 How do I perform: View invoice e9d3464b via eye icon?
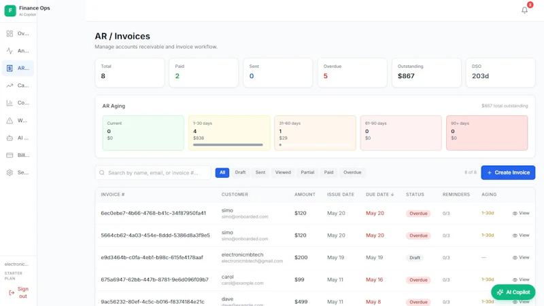click(515, 258)
